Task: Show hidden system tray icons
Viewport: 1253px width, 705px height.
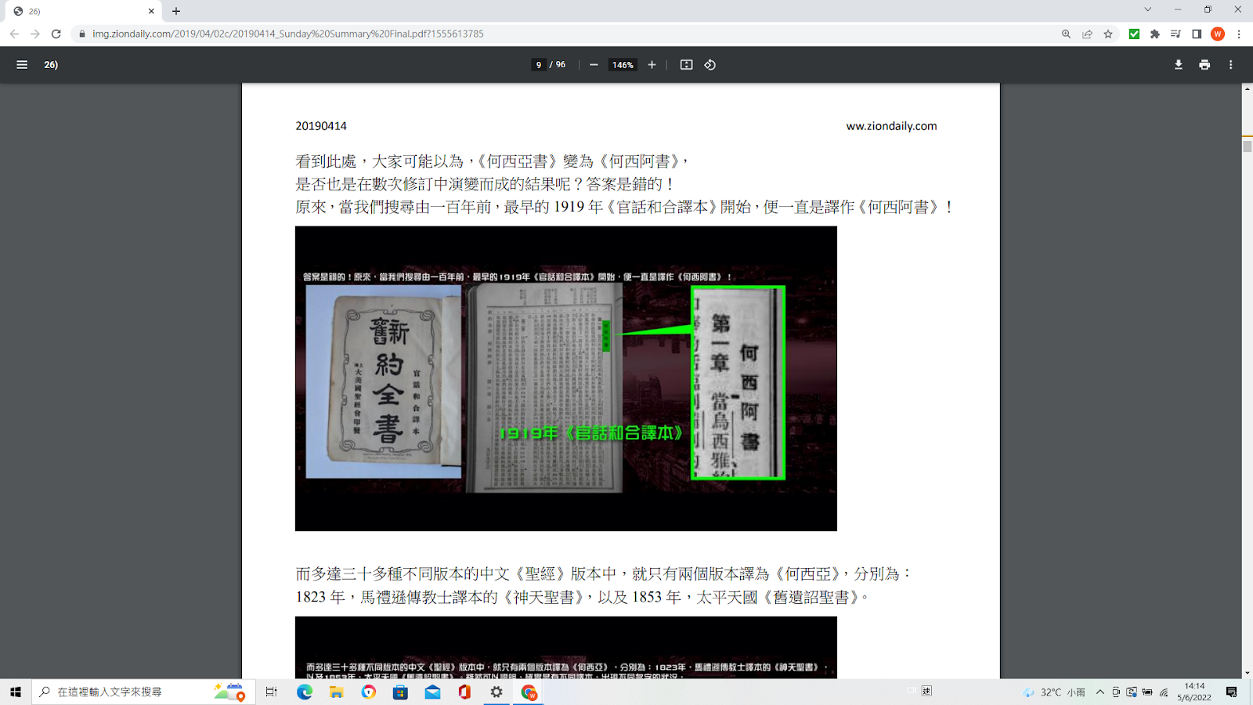Action: [1100, 692]
